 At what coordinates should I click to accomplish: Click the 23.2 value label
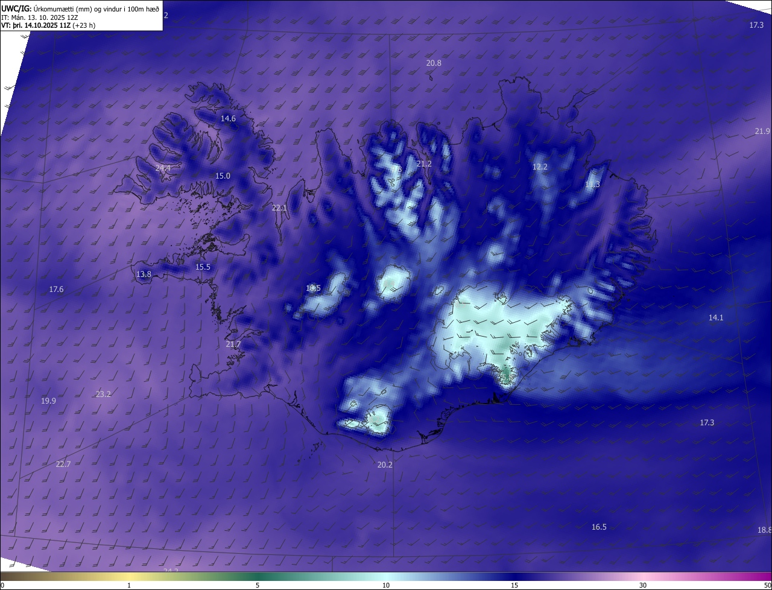[x=103, y=395]
